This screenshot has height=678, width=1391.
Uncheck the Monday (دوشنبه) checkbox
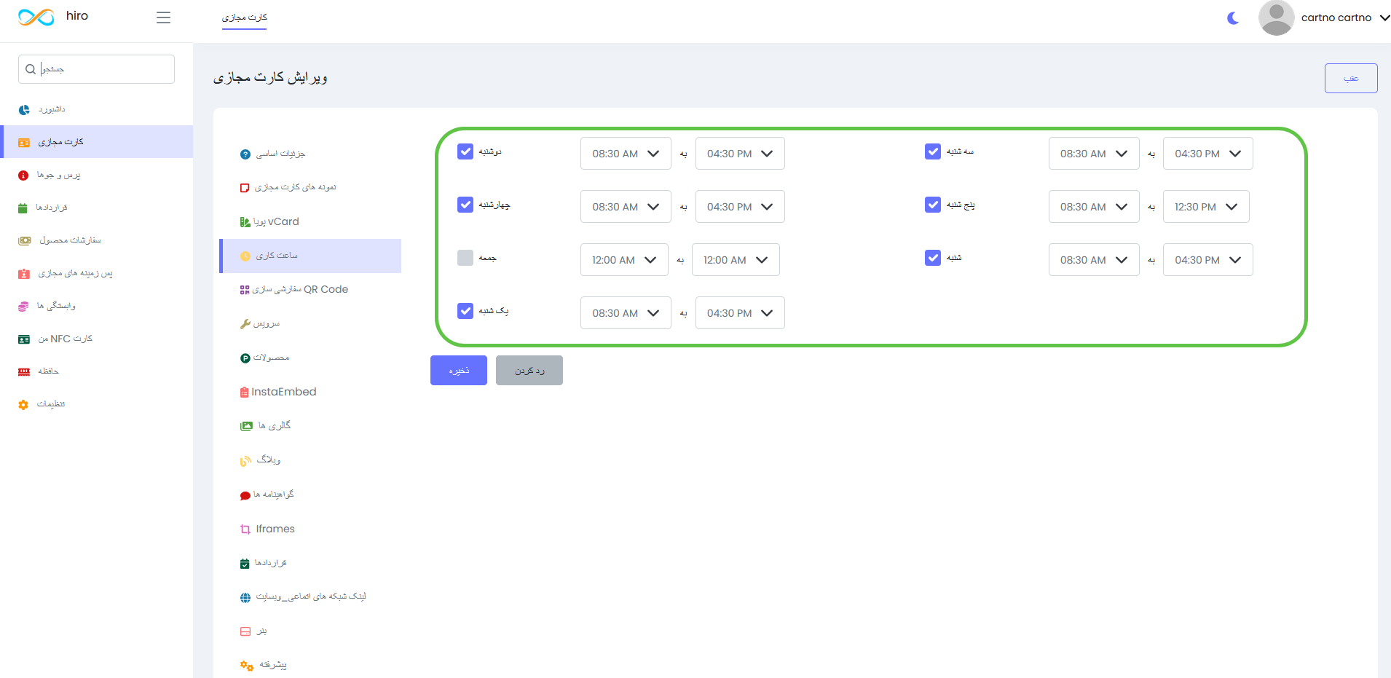(465, 151)
